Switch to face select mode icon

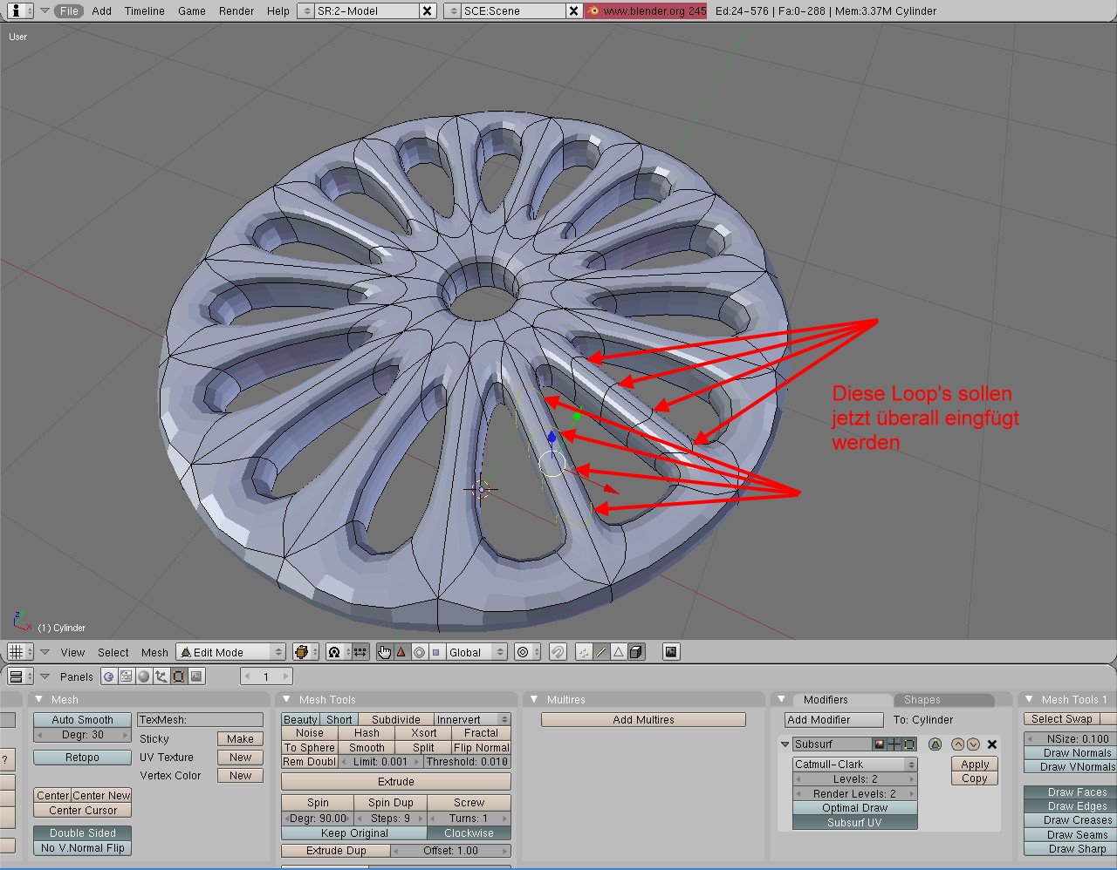click(x=619, y=652)
